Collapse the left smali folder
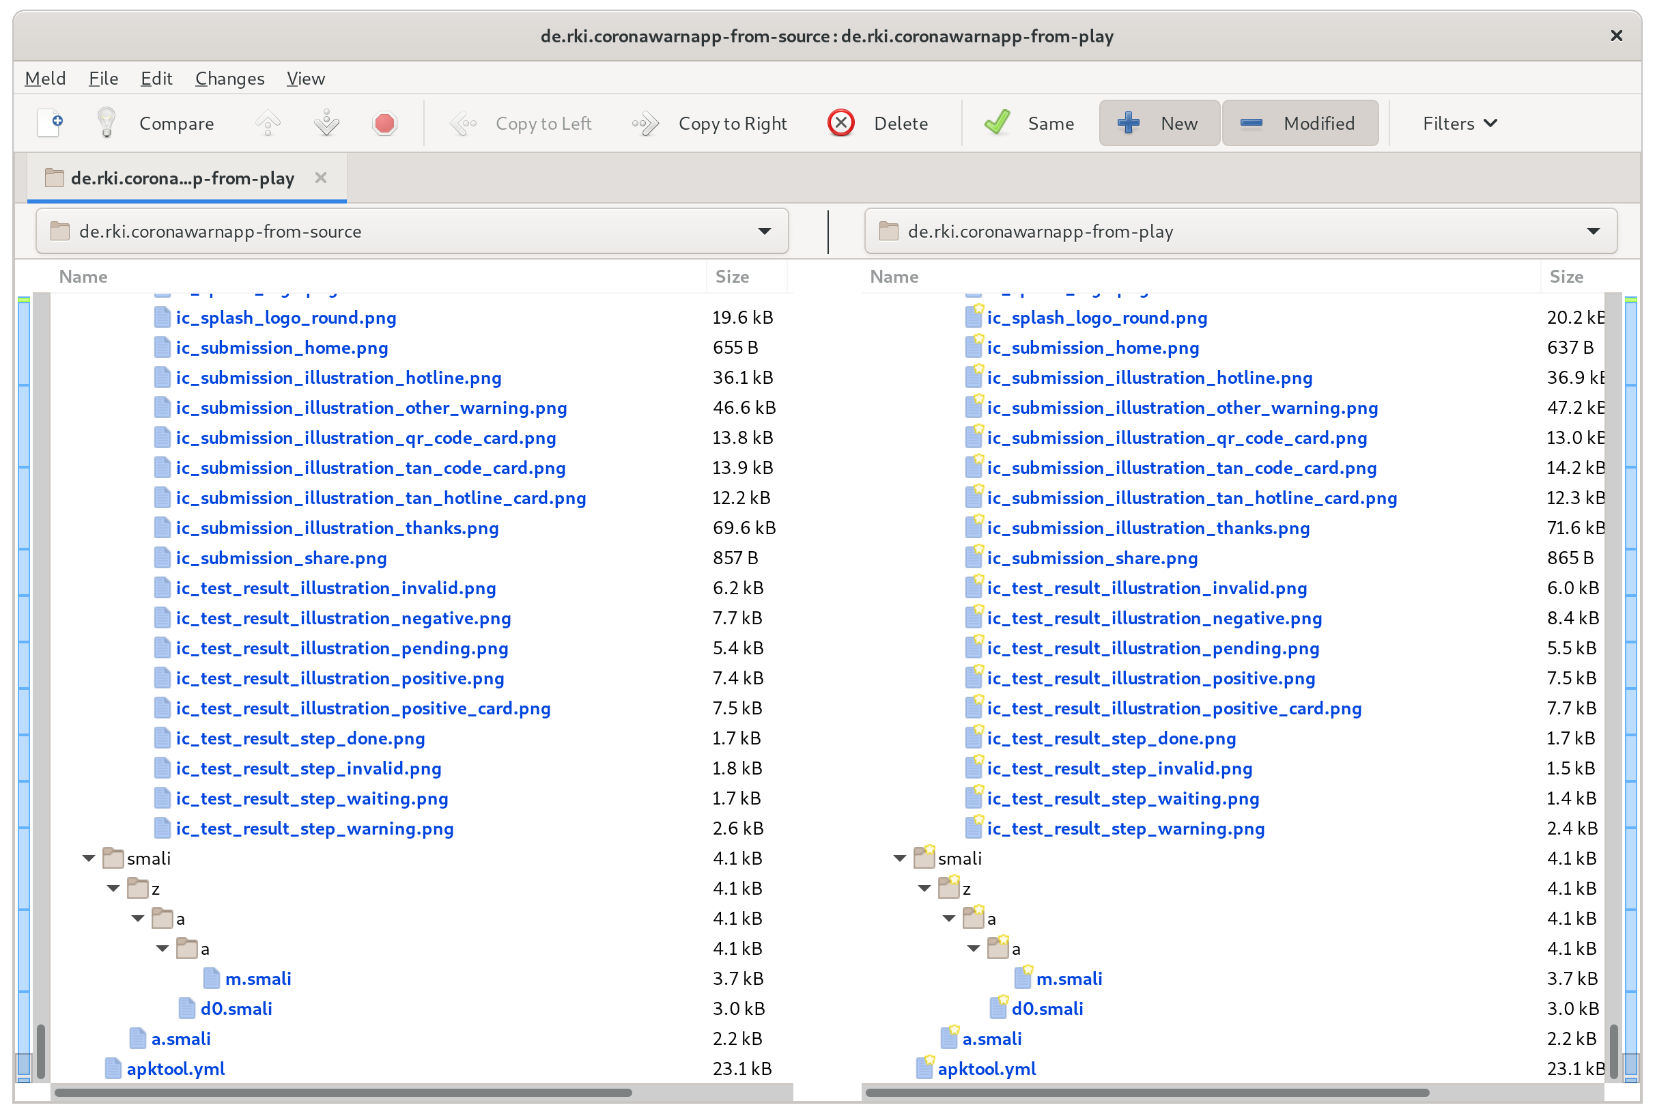 (x=88, y=859)
